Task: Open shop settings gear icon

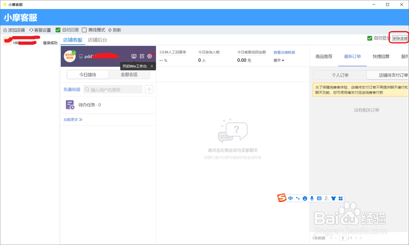Action: tap(150, 56)
